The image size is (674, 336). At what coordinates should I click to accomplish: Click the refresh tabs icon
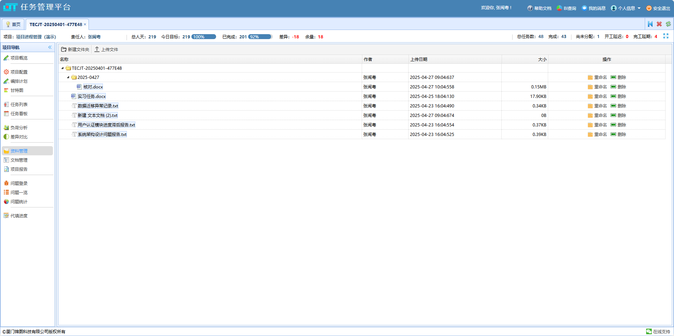pyautogui.click(x=668, y=24)
